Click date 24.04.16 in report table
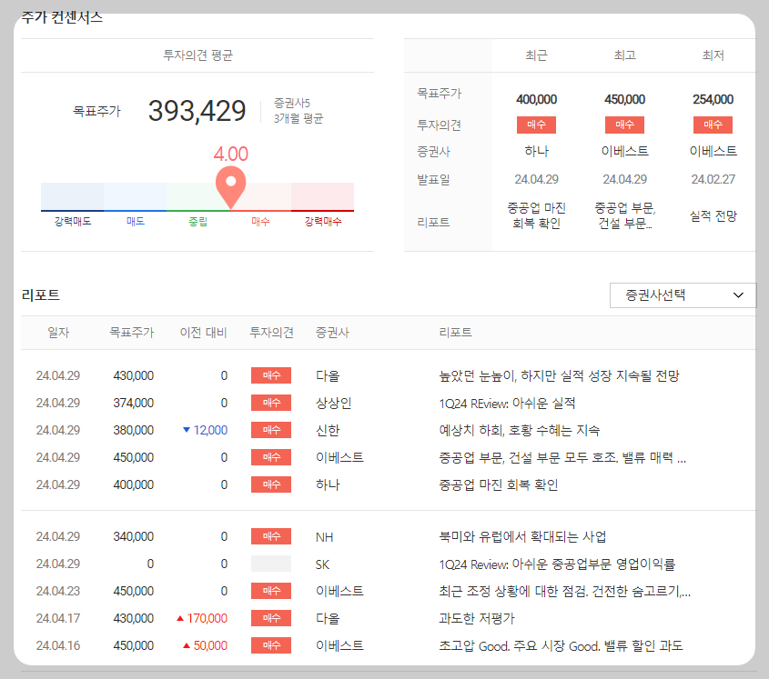Viewport: 769px width, 679px height. click(58, 645)
